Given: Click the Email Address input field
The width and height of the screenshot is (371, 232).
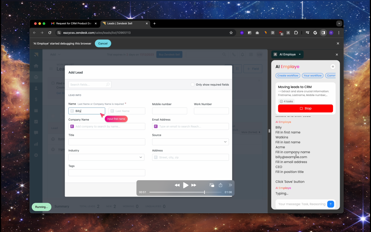Looking at the screenshot, I should point(190,126).
